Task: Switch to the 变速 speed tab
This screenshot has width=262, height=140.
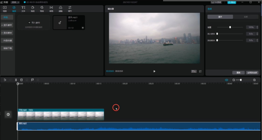Action: pos(246,17)
